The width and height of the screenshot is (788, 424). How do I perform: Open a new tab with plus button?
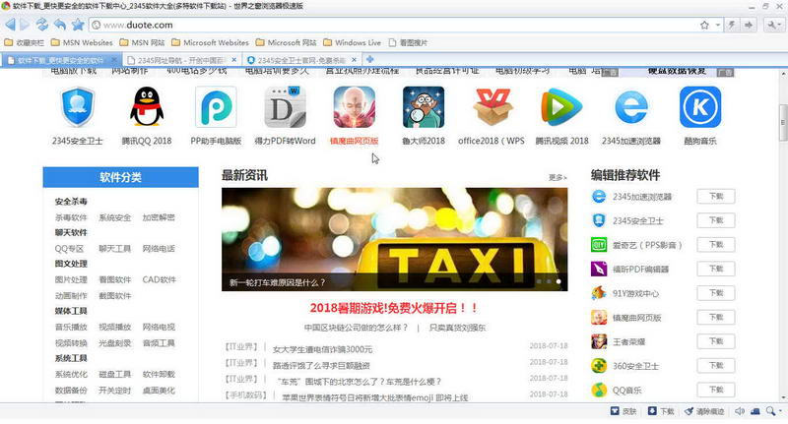pos(370,59)
